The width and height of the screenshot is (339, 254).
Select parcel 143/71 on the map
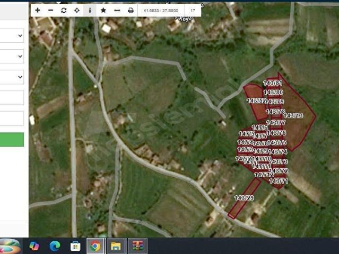(x=279, y=181)
